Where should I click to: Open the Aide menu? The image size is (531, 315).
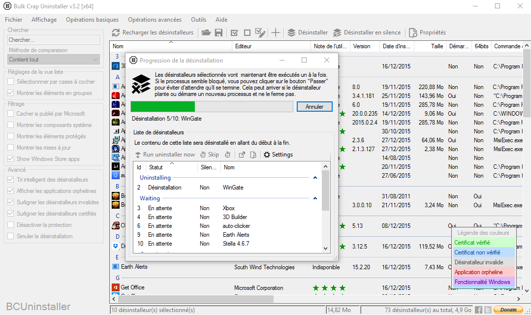221,20
